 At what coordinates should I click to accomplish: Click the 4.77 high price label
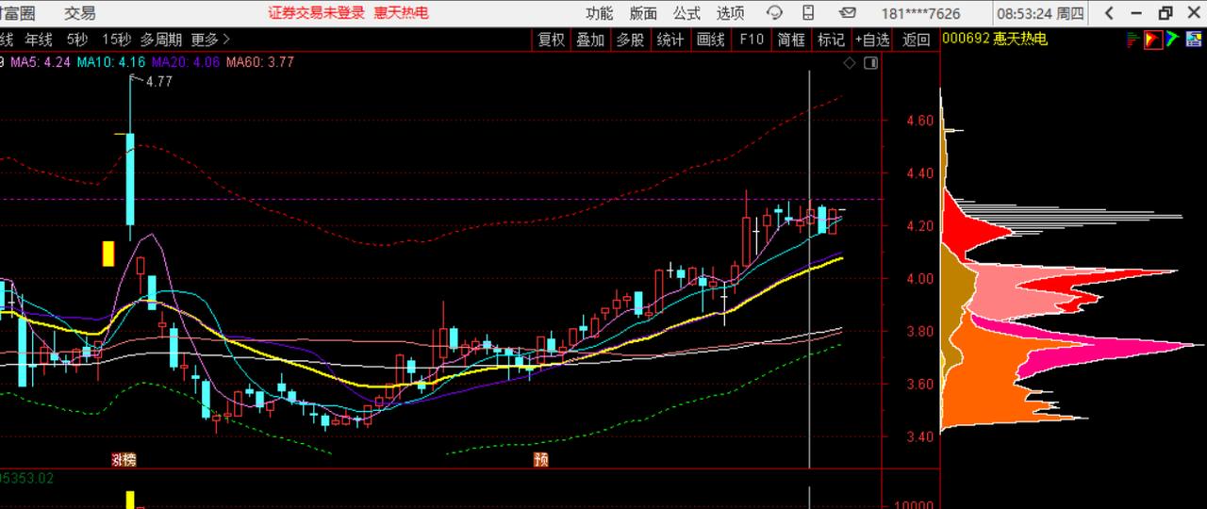point(158,82)
